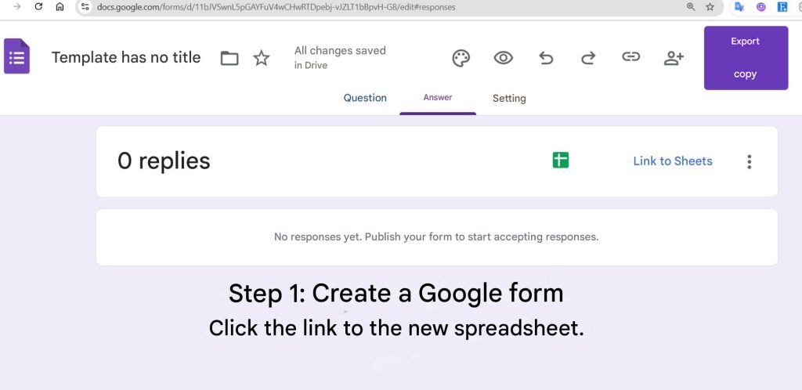Image resolution: width=802 pixels, height=390 pixels.
Task: Switch to the Question tab
Action: 365,98
